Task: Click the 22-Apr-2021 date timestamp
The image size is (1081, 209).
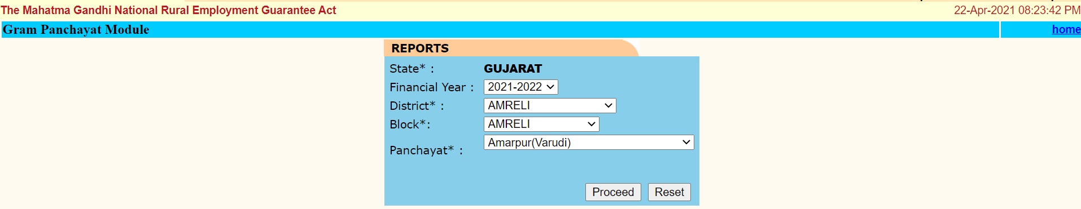Action: tap(1017, 10)
